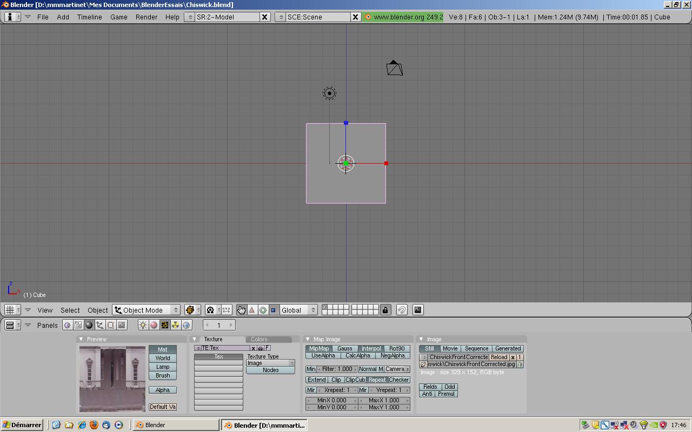Click the Xrepeat 1 value field
The width and height of the screenshot is (692, 432).
pyautogui.click(x=336, y=390)
